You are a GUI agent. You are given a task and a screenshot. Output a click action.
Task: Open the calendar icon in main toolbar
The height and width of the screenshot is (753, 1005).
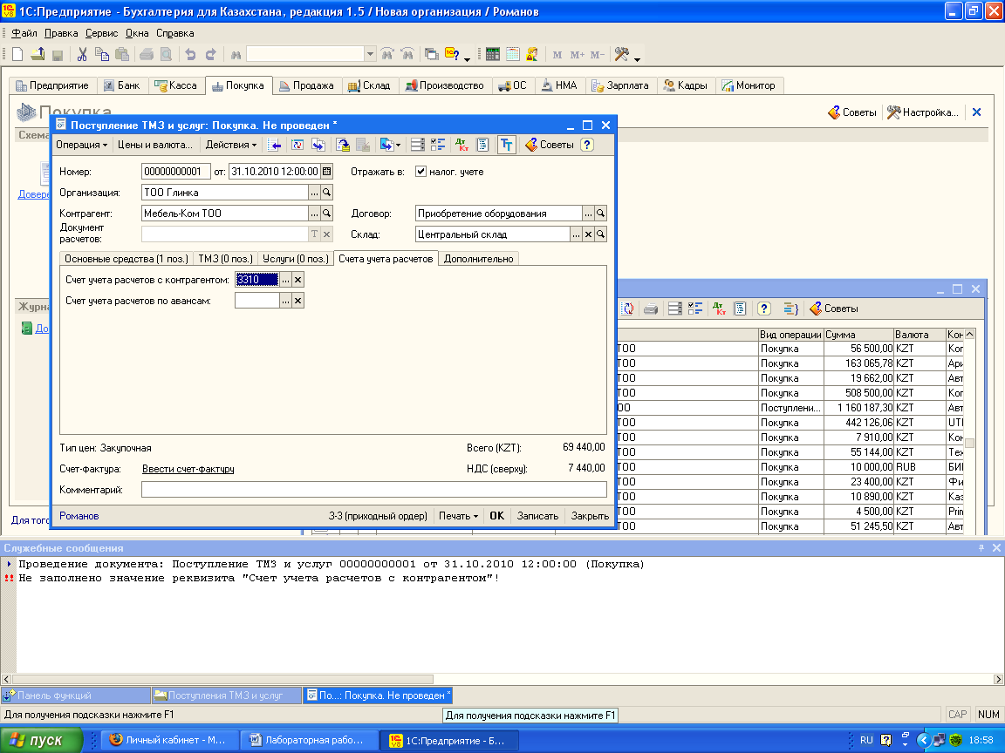pyautogui.click(x=512, y=54)
